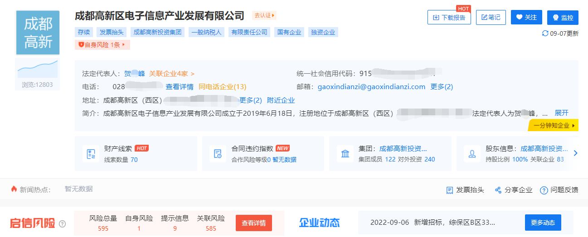Open the 股东信息 成都高新投资 link
Screen dimensions: 588x237
click(544, 148)
